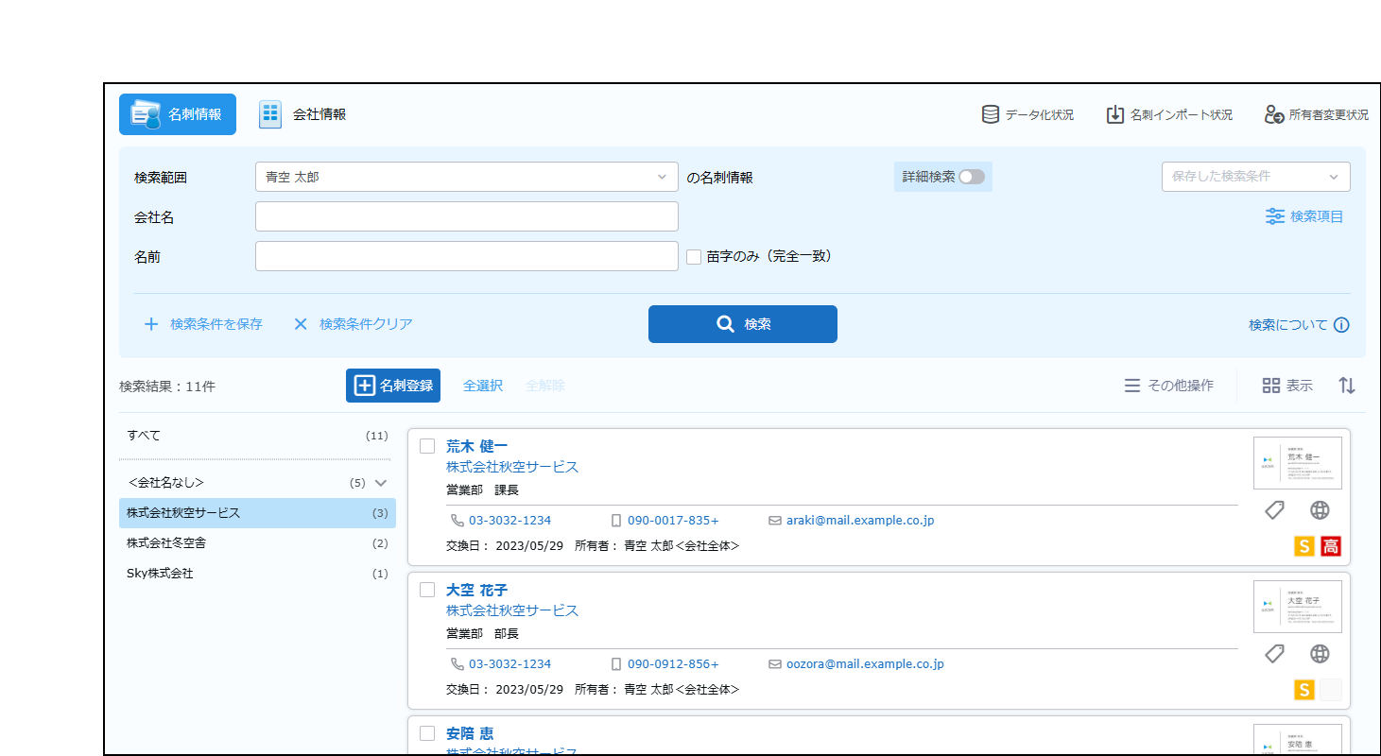Click the 所有者変更状況 owner change icon

[x=1274, y=114]
